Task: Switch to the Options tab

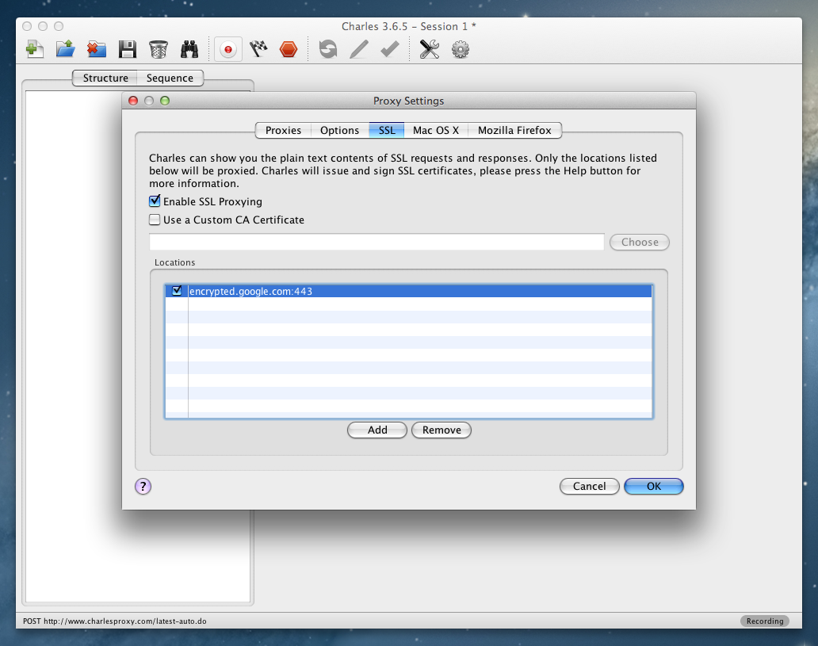Action: click(x=339, y=131)
